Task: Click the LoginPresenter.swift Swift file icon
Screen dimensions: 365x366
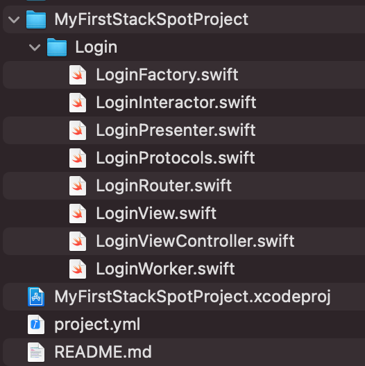Action: tap(78, 130)
